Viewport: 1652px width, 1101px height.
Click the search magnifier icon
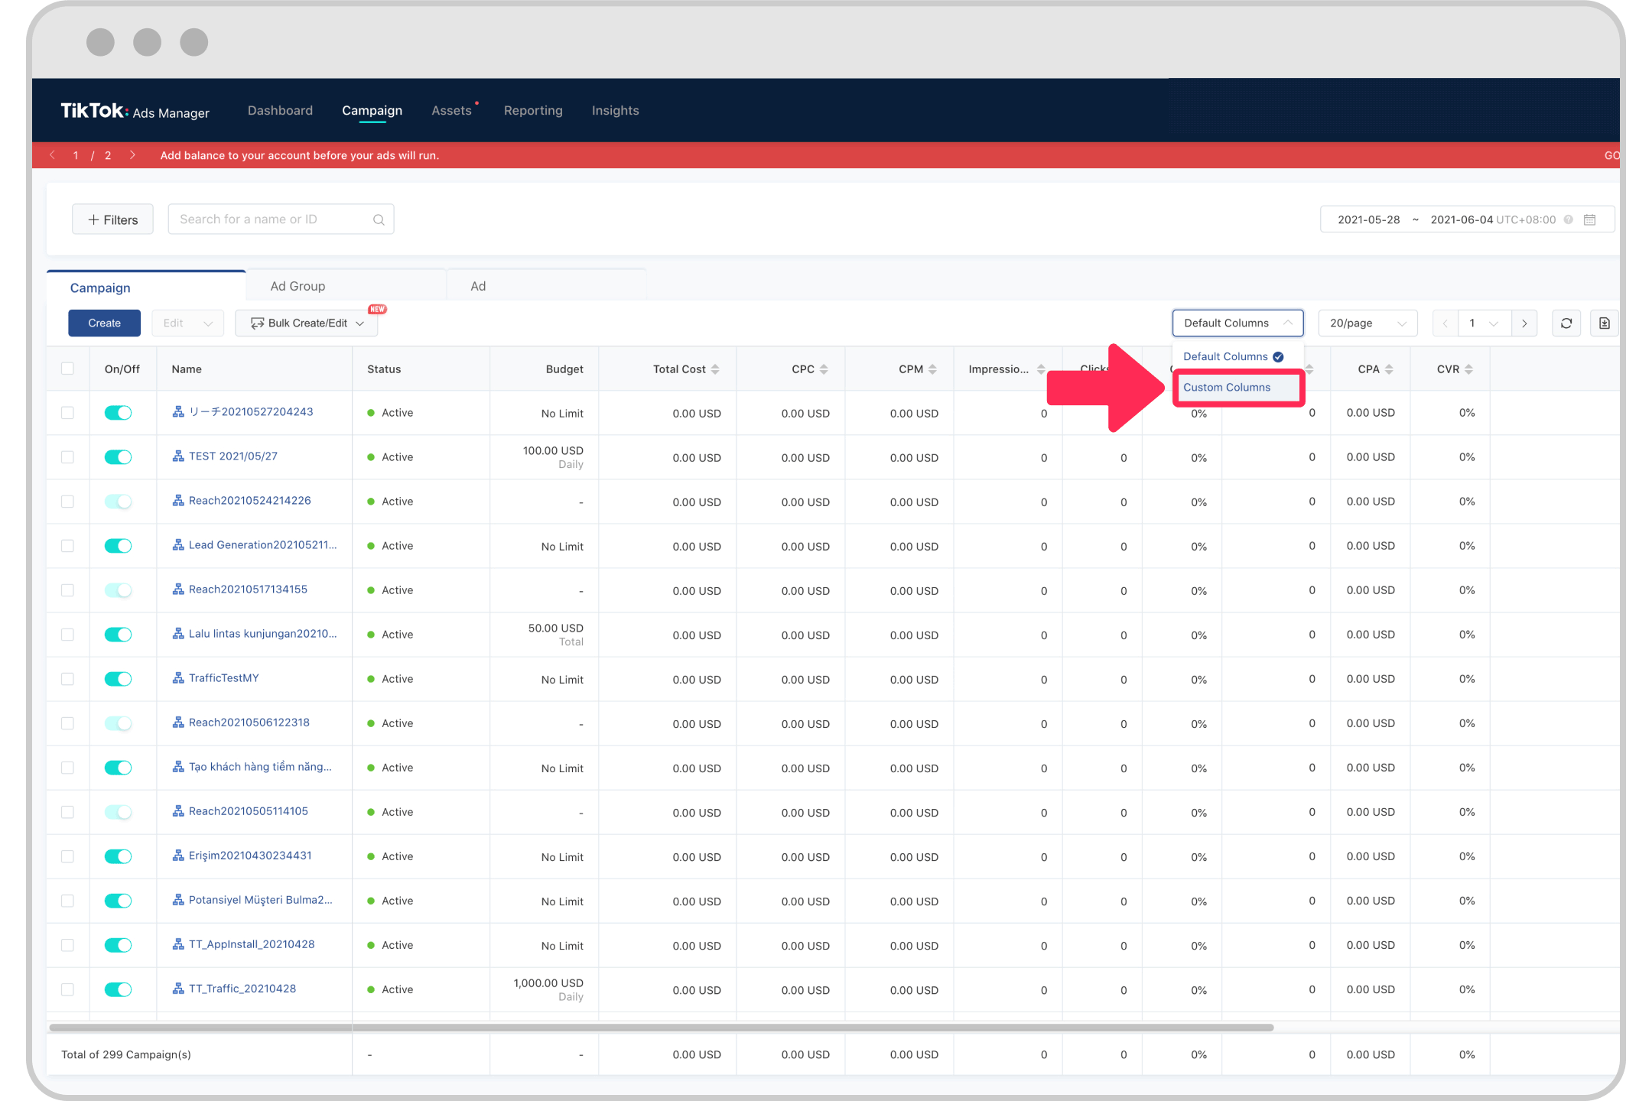coord(379,219)
